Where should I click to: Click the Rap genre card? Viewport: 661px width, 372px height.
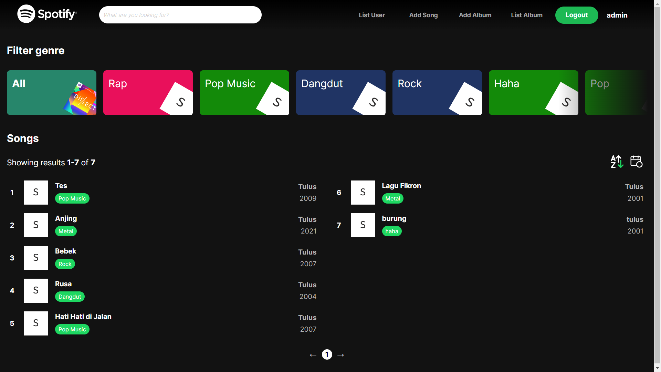pyautogui.click(x=148, y=93)
